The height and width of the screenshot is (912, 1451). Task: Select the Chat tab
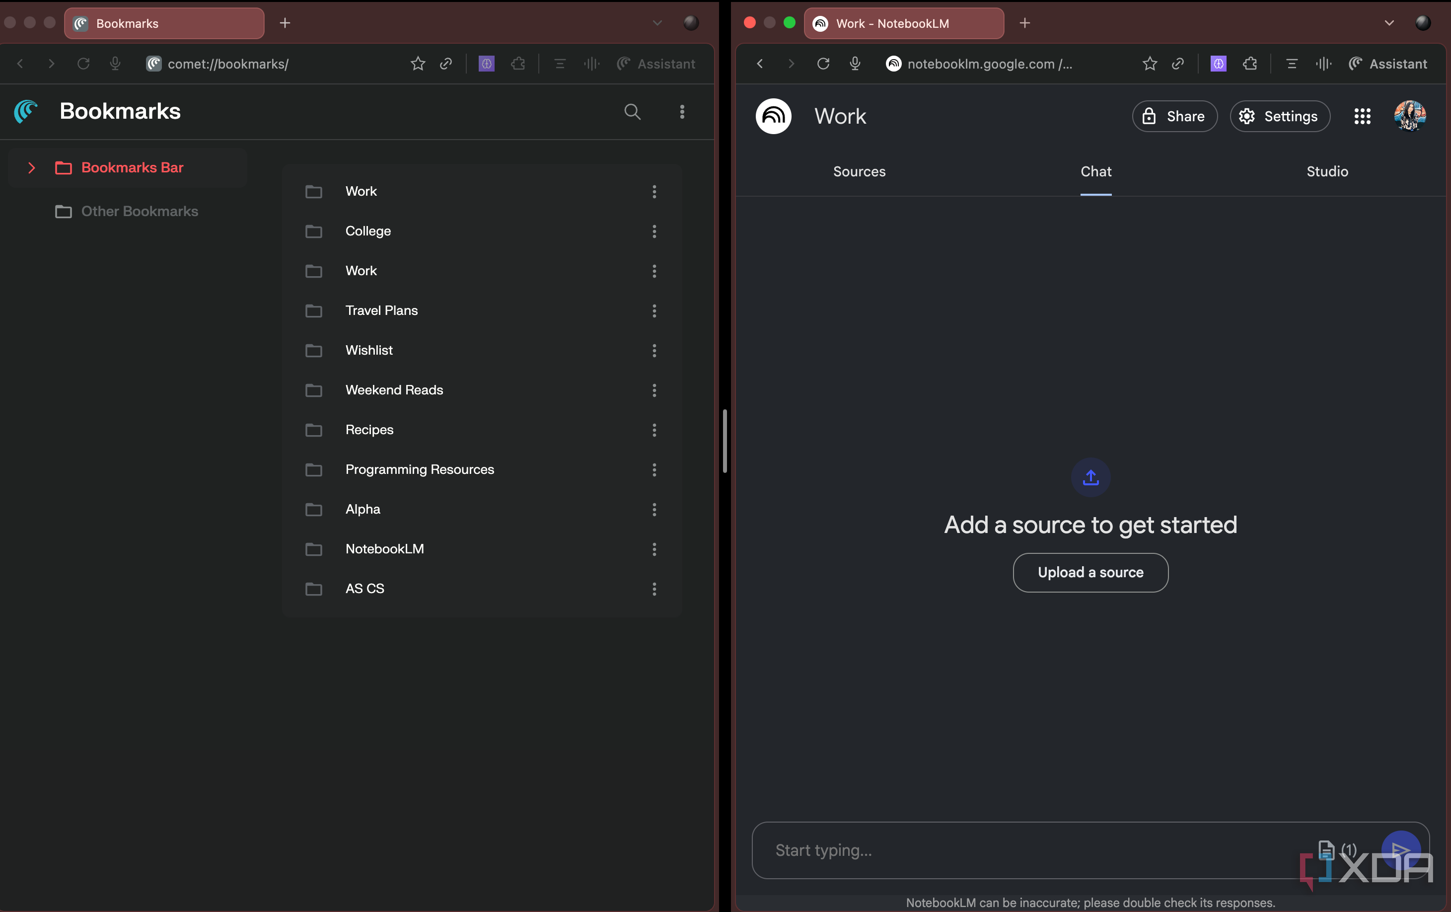[1095, 172]
